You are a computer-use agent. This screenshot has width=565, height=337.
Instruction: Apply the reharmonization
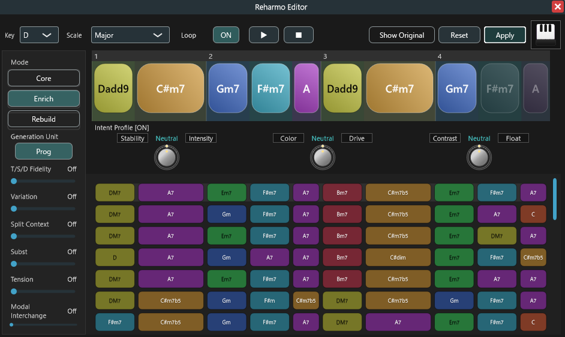504,35
